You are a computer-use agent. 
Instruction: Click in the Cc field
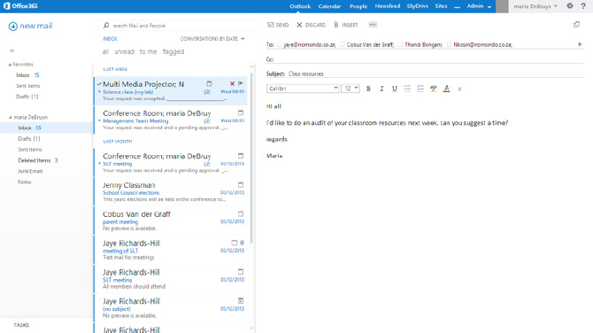click(428, 59)
